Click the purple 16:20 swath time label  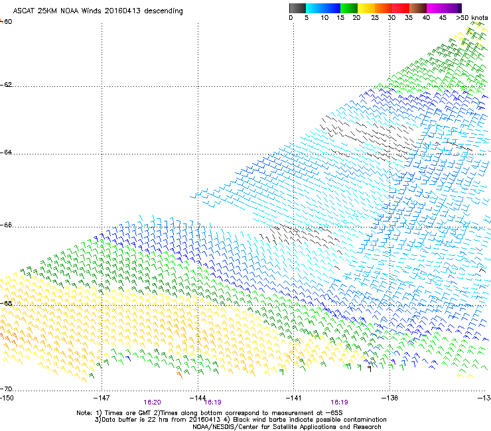[152, 402]
